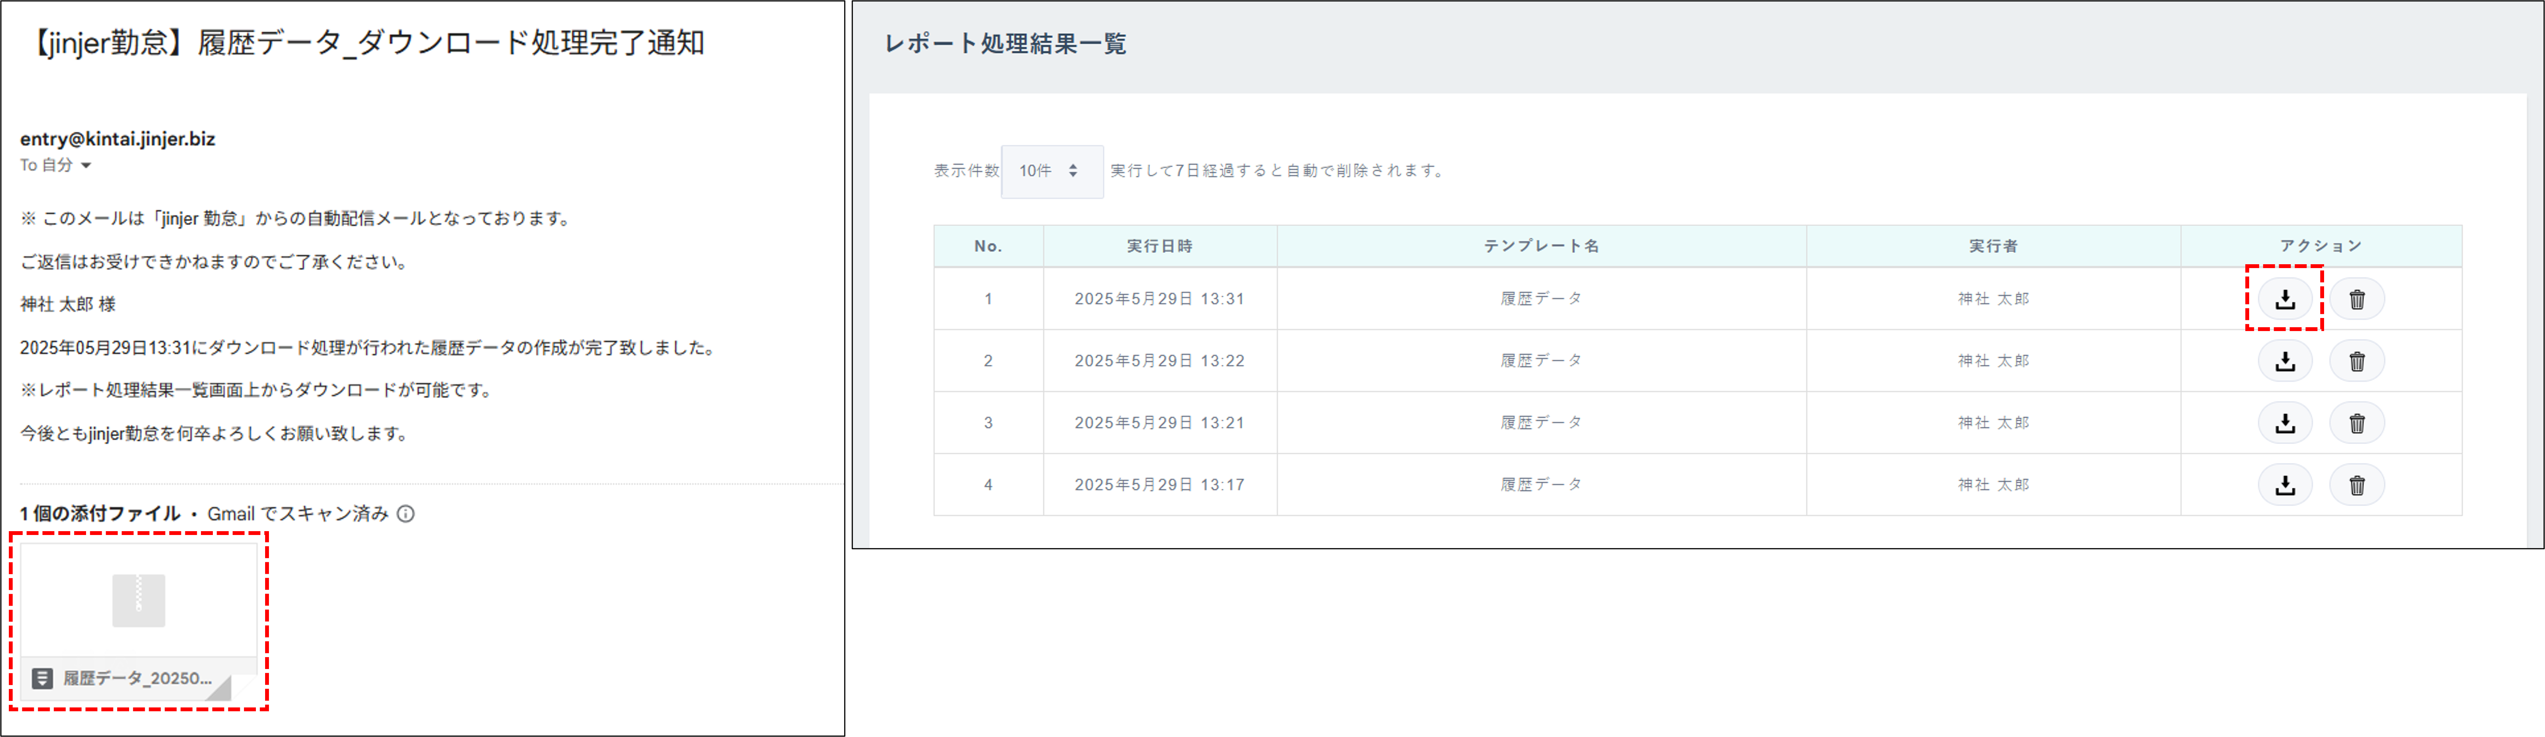
Task: Click the '神社 太郎 様' greeting line
Action: pos(68,304)
